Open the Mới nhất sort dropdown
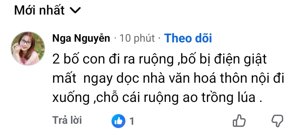 (x=48, y=10)
